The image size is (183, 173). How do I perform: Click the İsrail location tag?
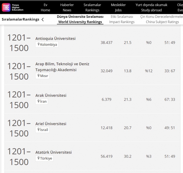tap(42, 130)
